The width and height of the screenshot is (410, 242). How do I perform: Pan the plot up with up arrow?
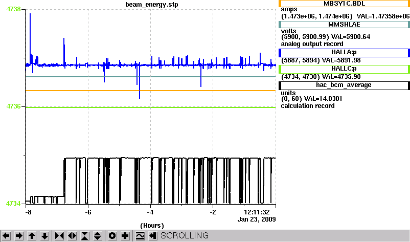pos(32,236)
